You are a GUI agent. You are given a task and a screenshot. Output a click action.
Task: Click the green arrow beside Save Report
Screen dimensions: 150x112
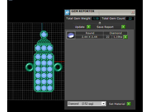(x=123, y=27)
